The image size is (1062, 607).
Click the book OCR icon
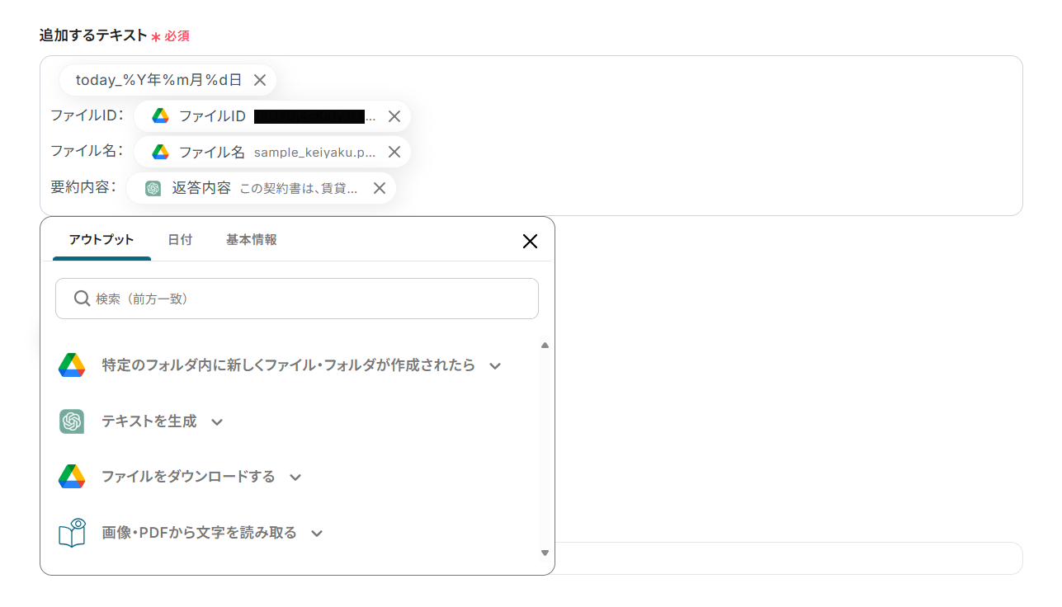72,533
